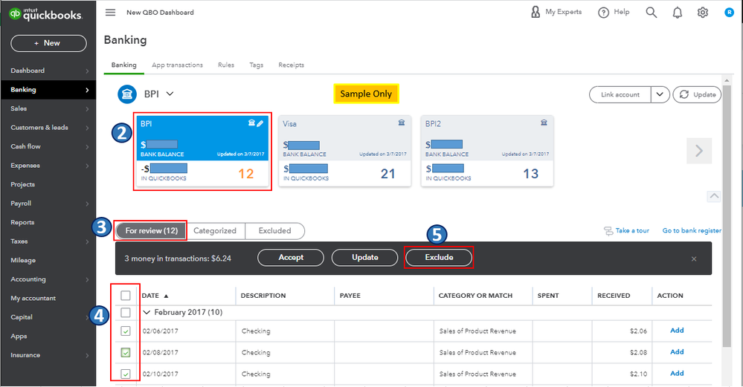The height and width of the screenshot is (387, 743).
Task: Toggle select-all checkbox in table header
Action: (126, 296)
